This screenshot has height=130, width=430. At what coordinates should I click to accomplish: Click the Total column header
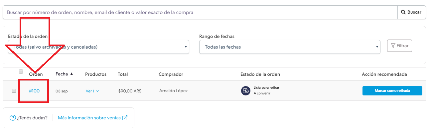(123, 74)
